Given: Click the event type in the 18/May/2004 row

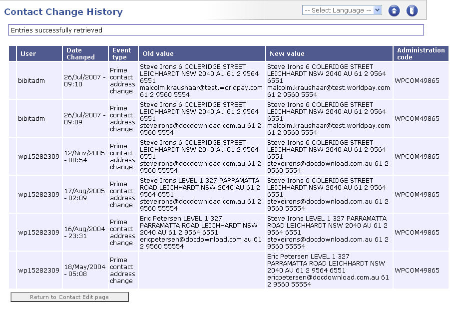Looking at the screenshot, I should (x=122, y=270).
